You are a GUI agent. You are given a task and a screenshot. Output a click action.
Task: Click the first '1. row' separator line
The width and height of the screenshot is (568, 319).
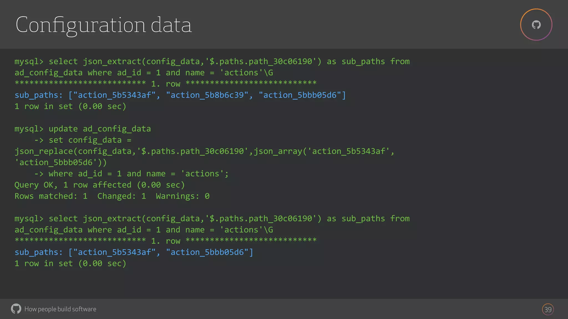(166, 84)
